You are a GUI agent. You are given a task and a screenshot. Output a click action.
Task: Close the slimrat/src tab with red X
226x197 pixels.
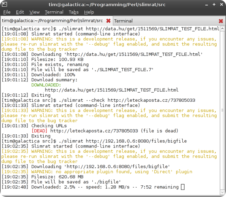click(x=108, y=21)
